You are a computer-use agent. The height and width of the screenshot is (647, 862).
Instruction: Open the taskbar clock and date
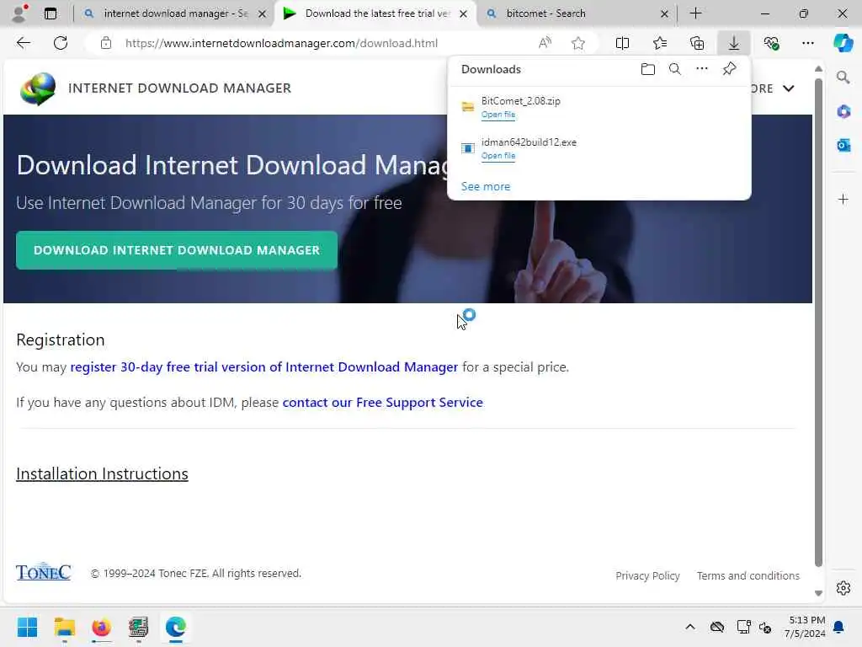tap(804, 627)
